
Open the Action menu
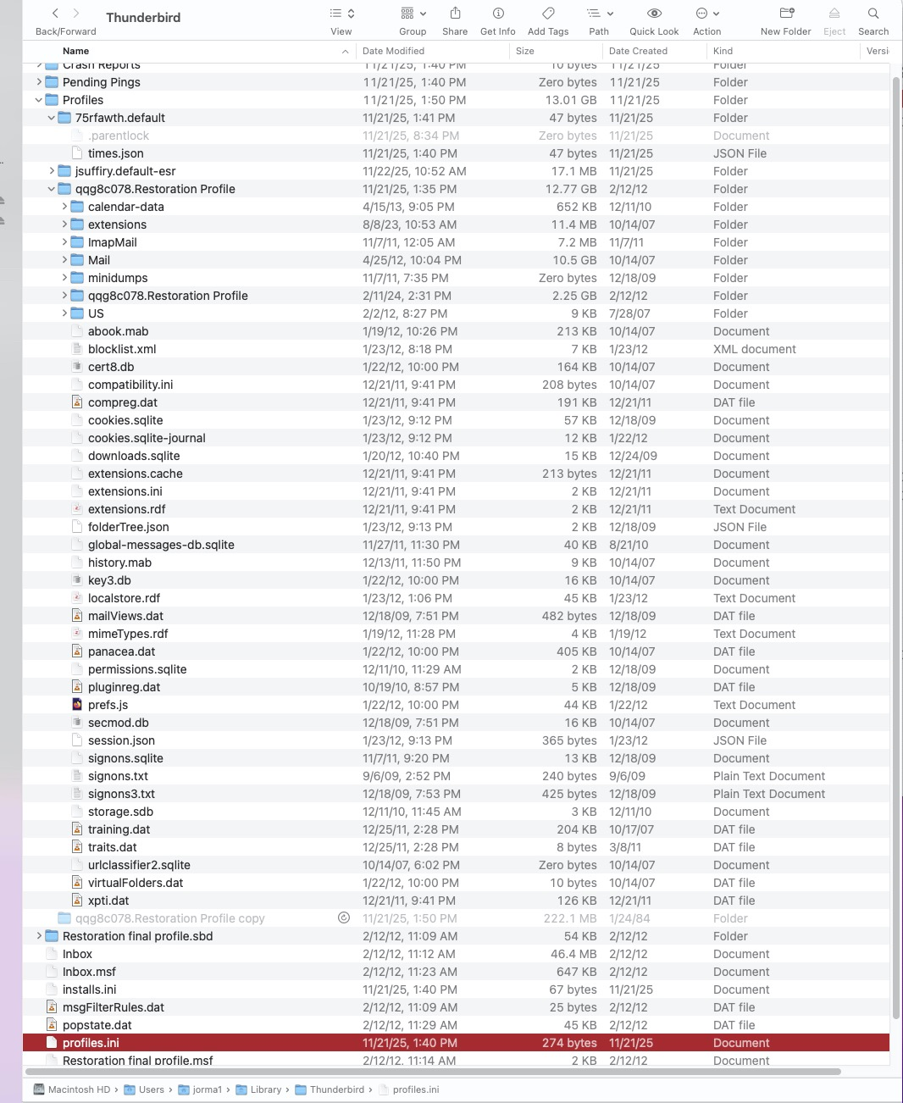click(706, 14)
